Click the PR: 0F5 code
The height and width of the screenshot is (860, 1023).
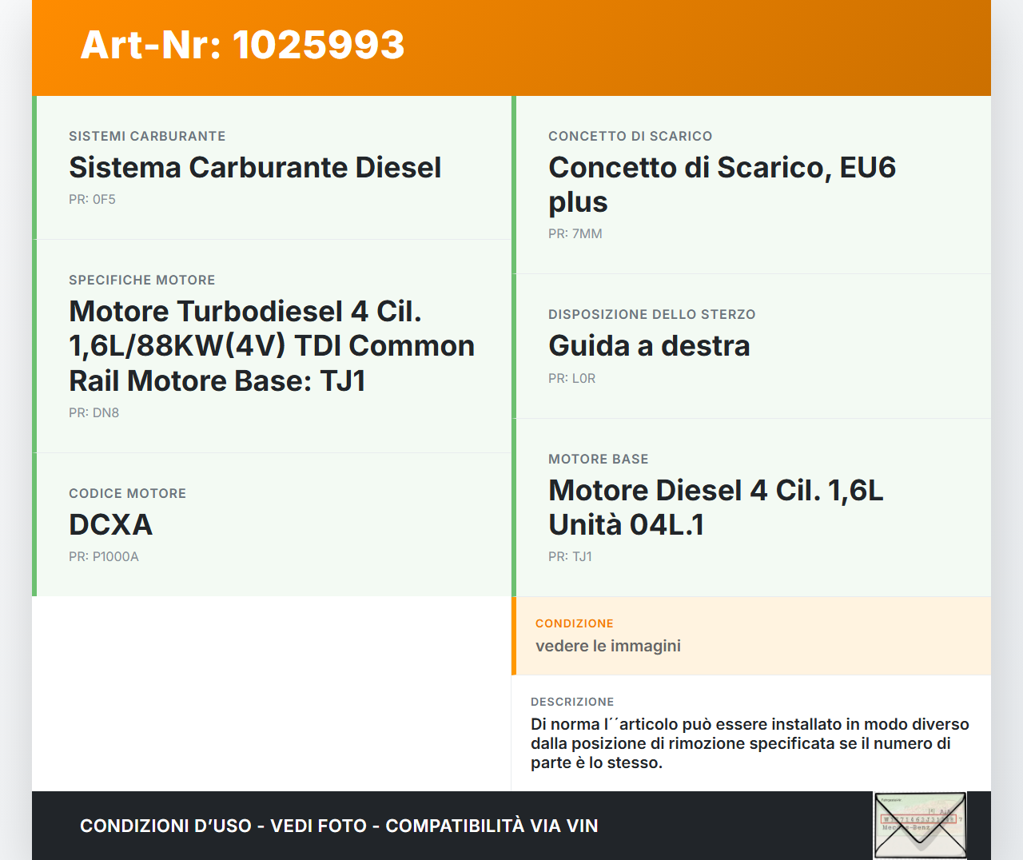tap(92, 200)
